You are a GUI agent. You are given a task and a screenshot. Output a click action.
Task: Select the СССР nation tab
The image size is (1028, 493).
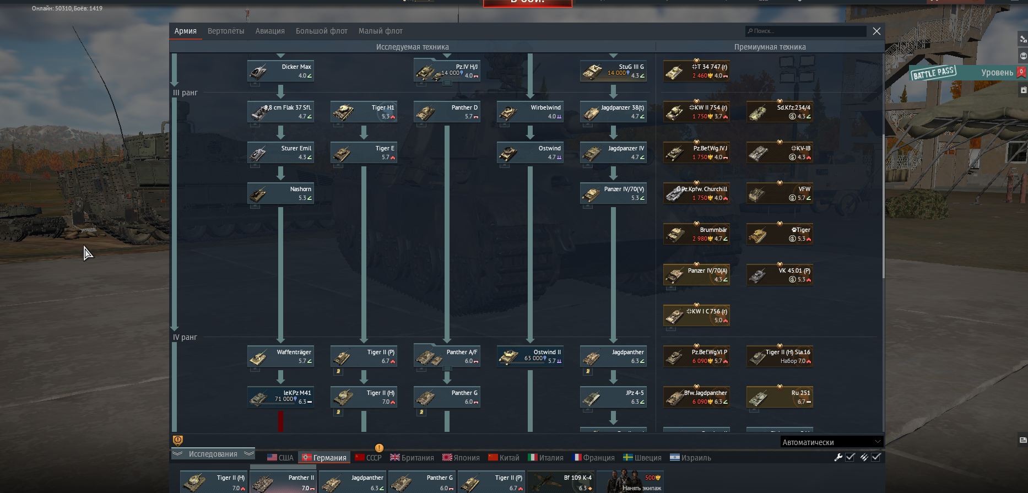click(368, 458)
